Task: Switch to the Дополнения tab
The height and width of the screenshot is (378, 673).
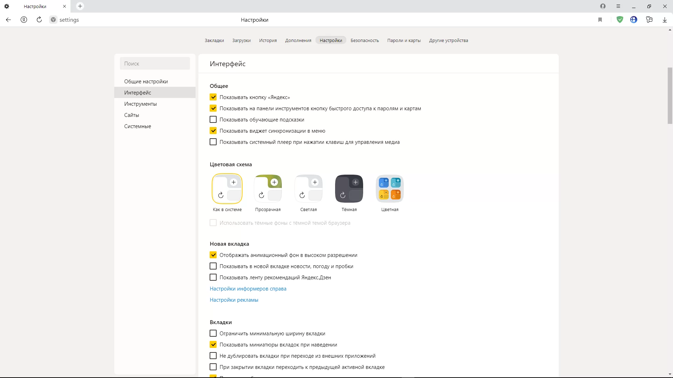Action: coord(298,40)
